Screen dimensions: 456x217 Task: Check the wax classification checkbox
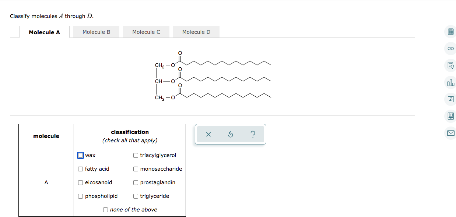[x=80, y=155]
